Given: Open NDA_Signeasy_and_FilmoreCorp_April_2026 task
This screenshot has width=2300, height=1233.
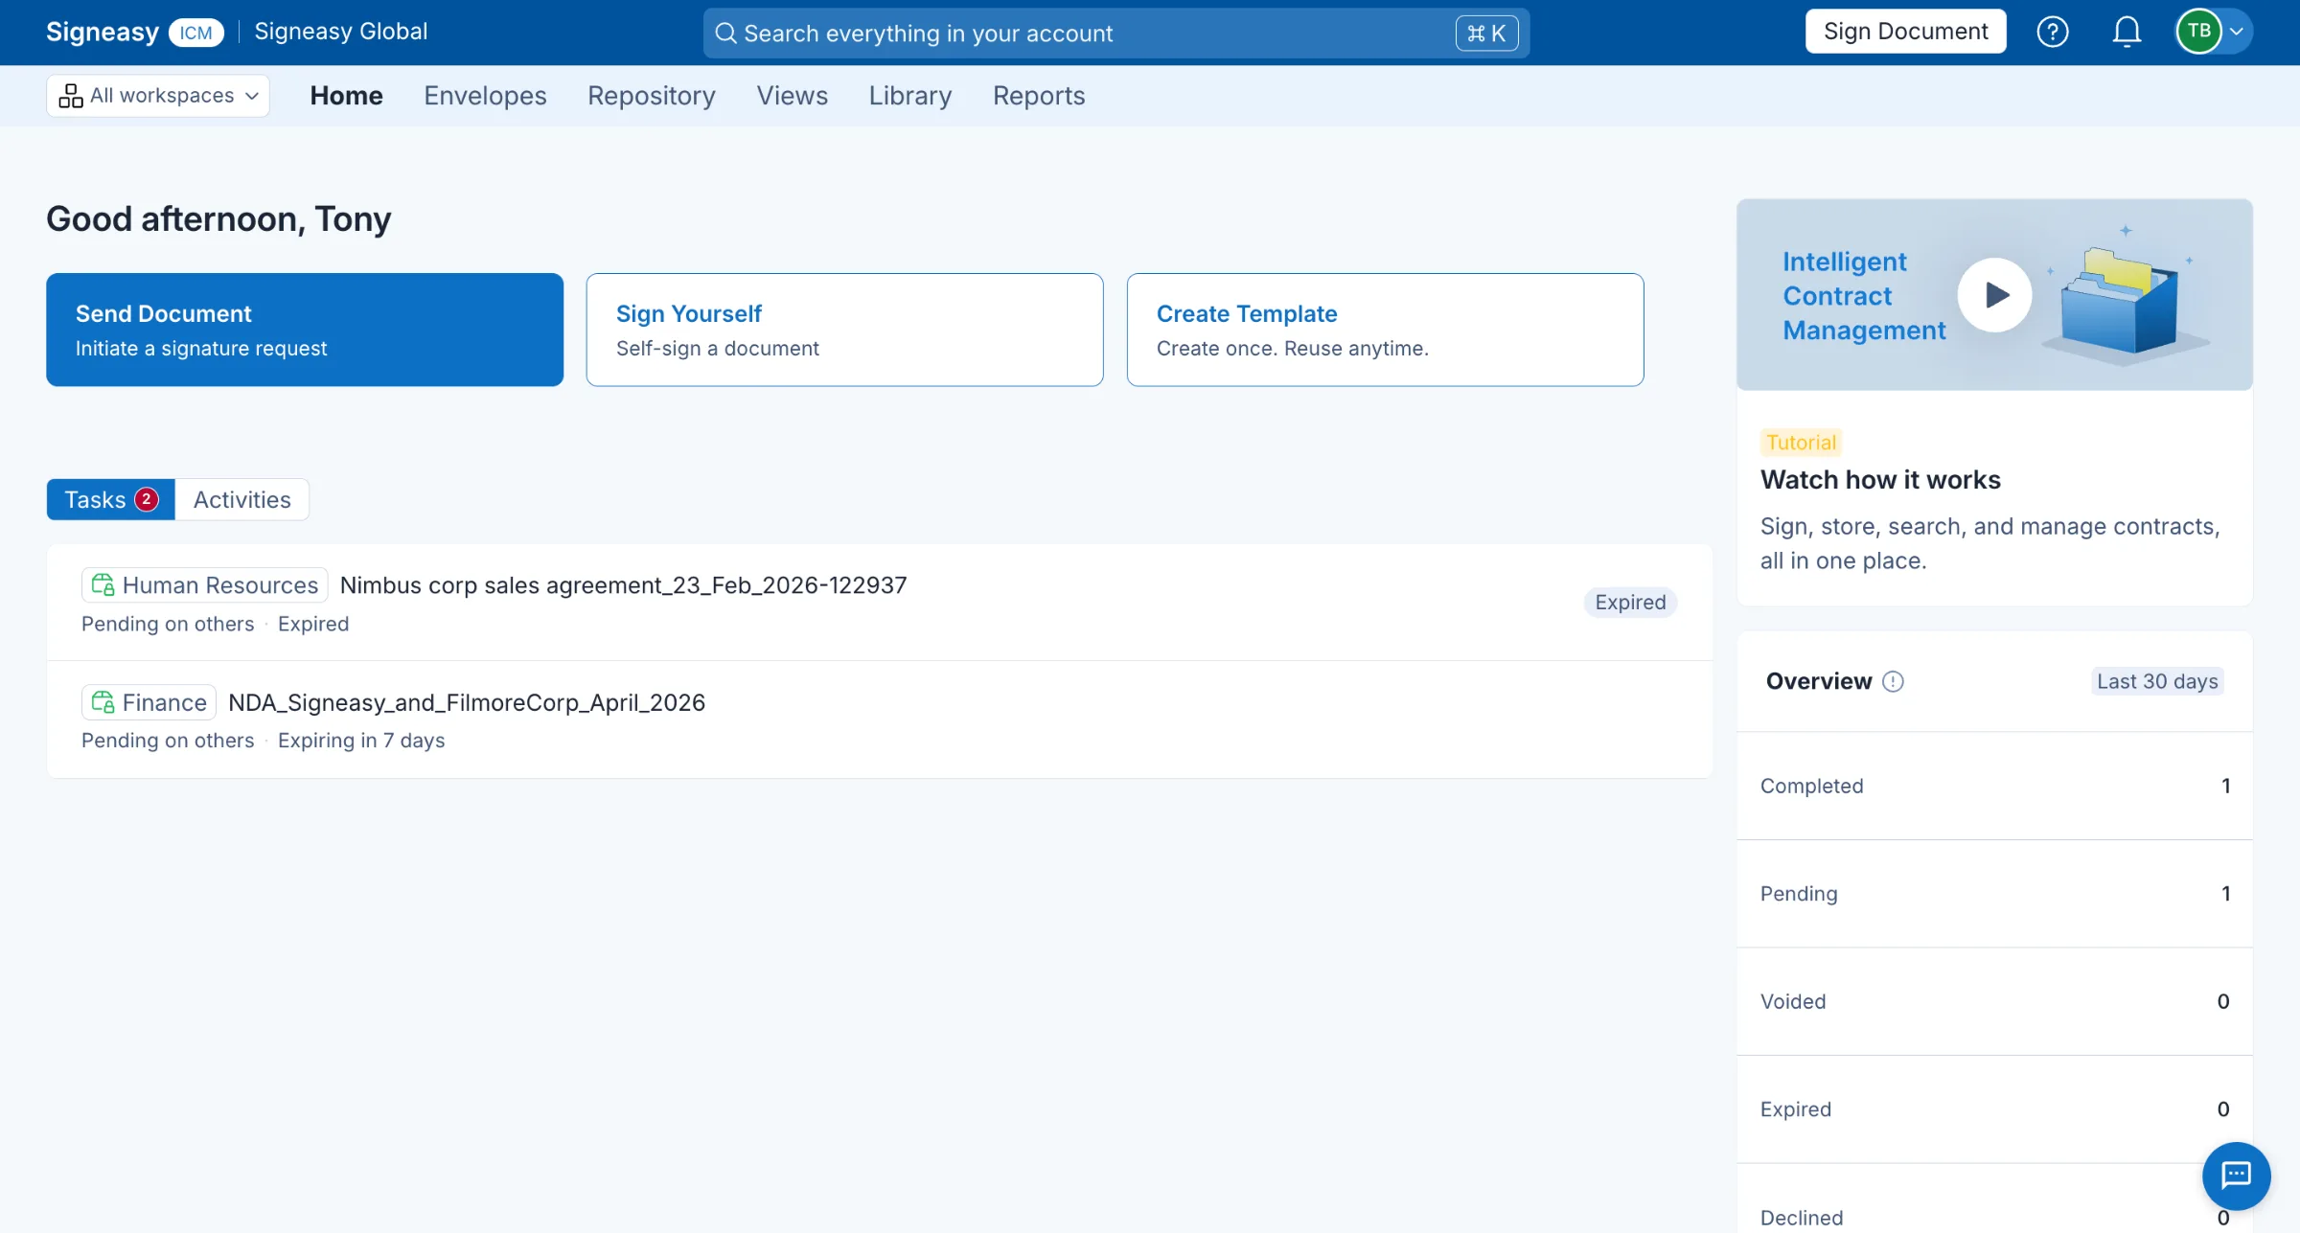Looking at the screenshot, I should 879,719.
